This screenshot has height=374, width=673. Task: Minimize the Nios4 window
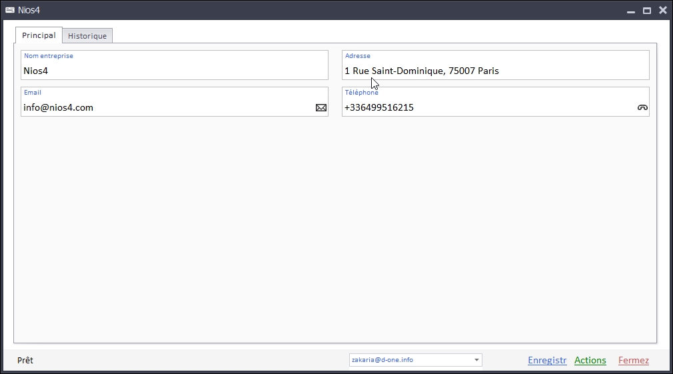click(630, 11)
